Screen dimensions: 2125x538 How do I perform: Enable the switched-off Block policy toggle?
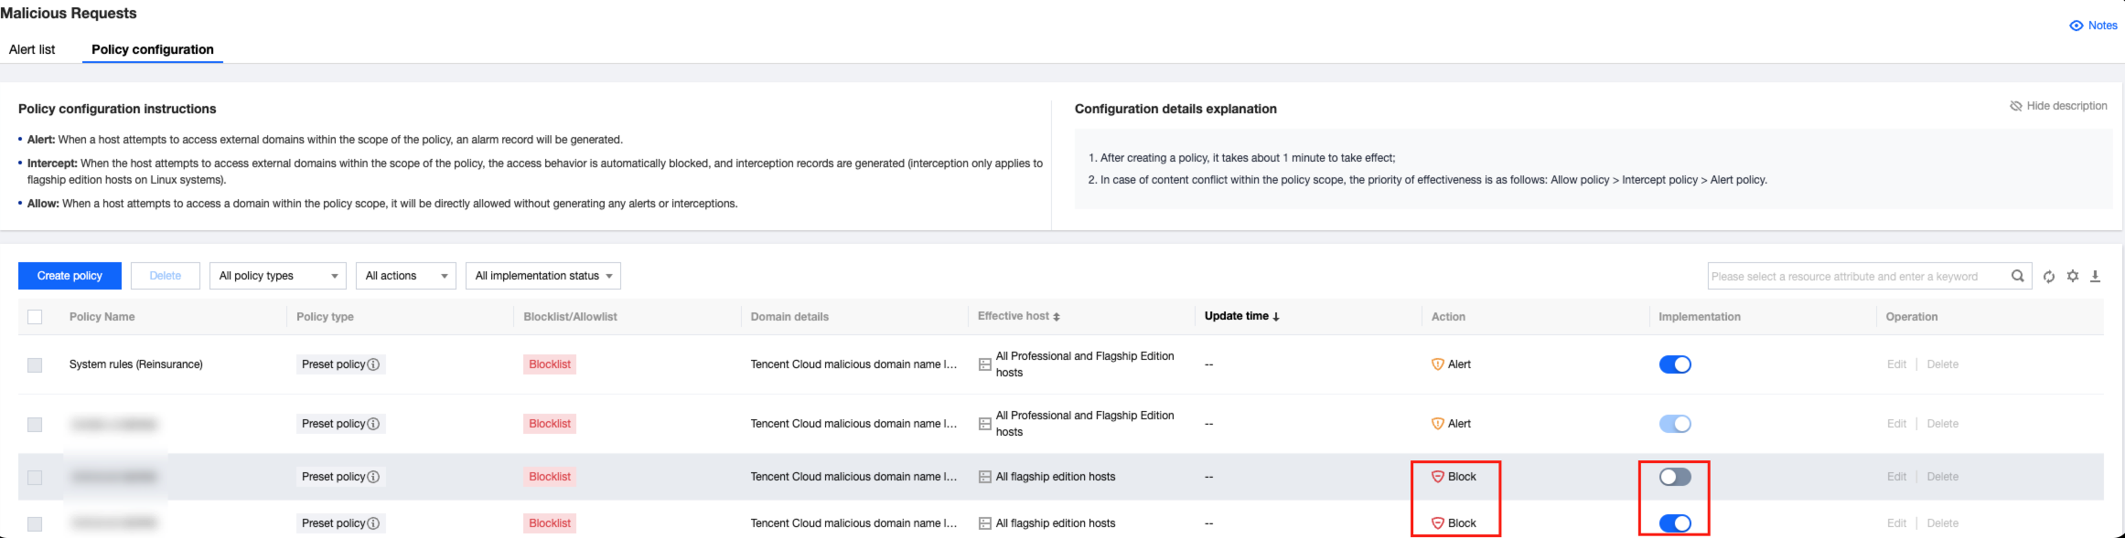(x=1675, y=477)
